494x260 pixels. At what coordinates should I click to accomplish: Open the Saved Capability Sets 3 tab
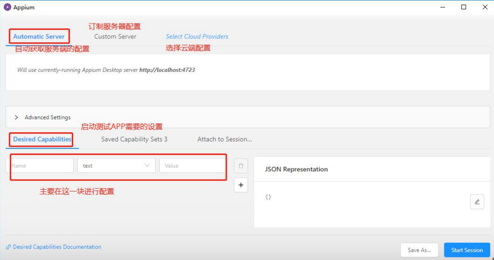(x=134, y=139)
